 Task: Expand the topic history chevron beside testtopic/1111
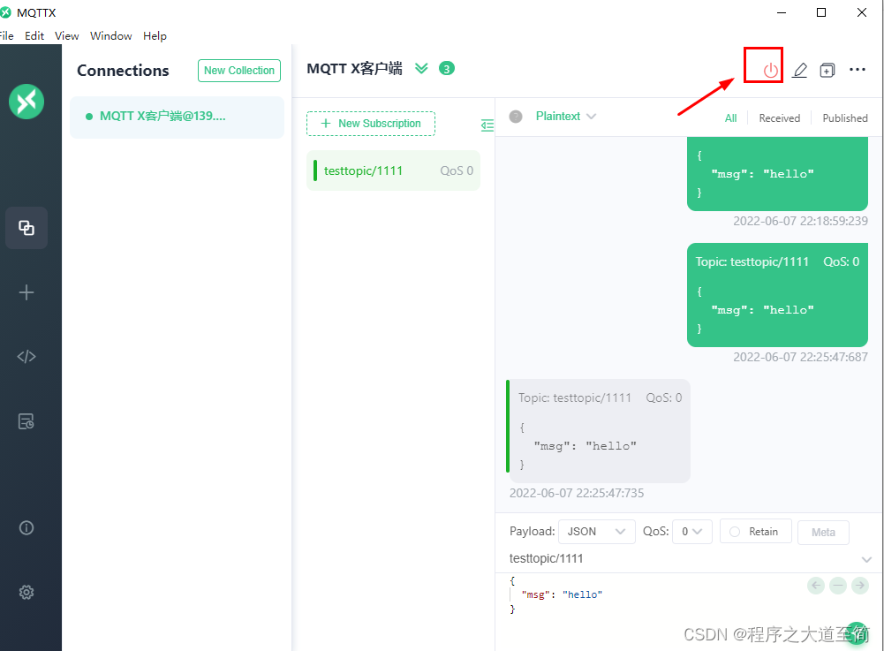(x=866, y=560)
